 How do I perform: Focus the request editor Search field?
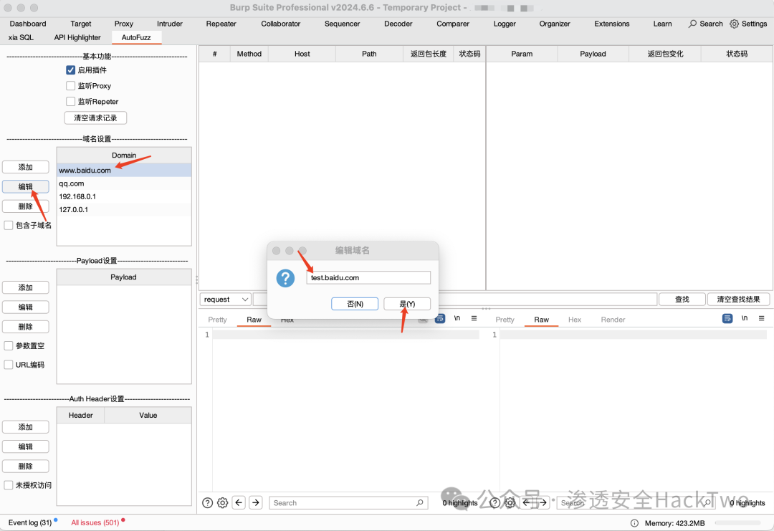click(x=348, y=503)
